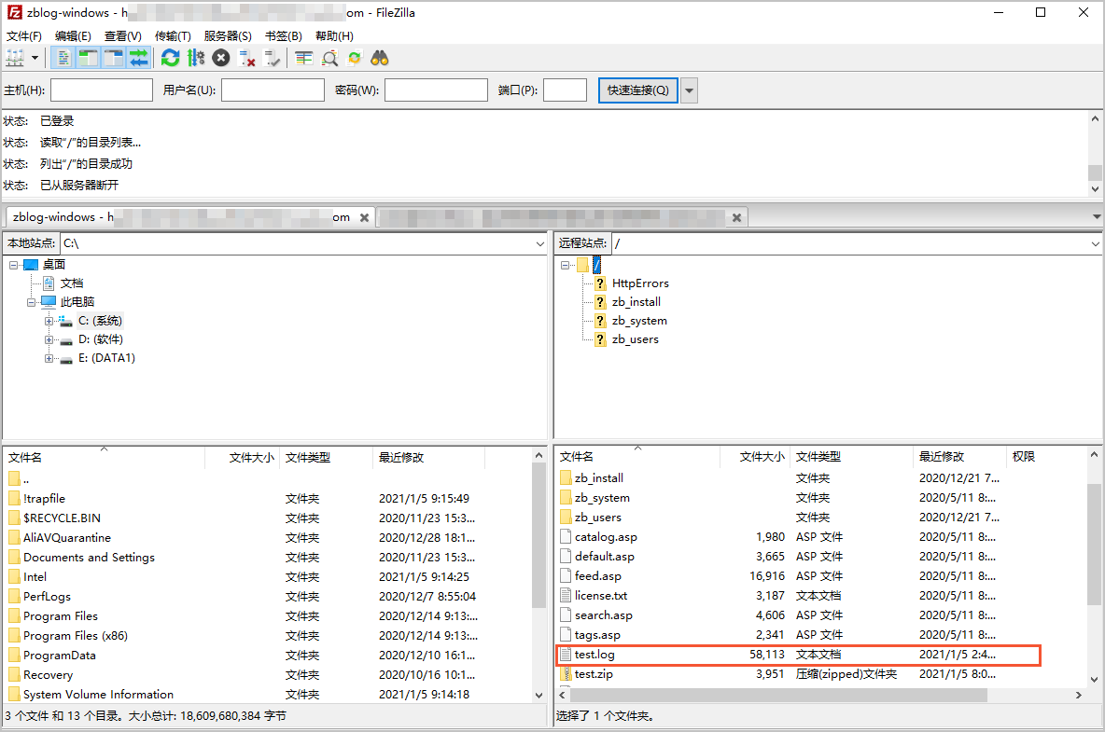Toggle directory comparison
The height and width of the screenshot is (732, 1105).
pyautogui.click(x=329, y=58)
